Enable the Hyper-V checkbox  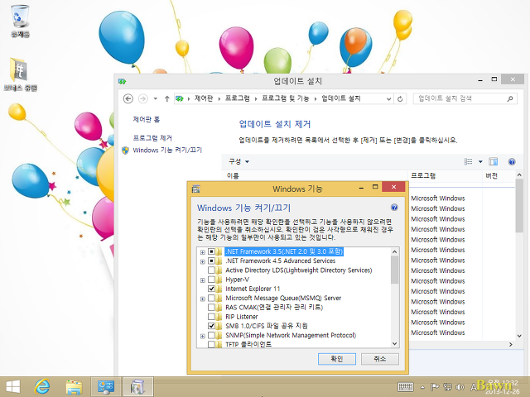(211, 280)
